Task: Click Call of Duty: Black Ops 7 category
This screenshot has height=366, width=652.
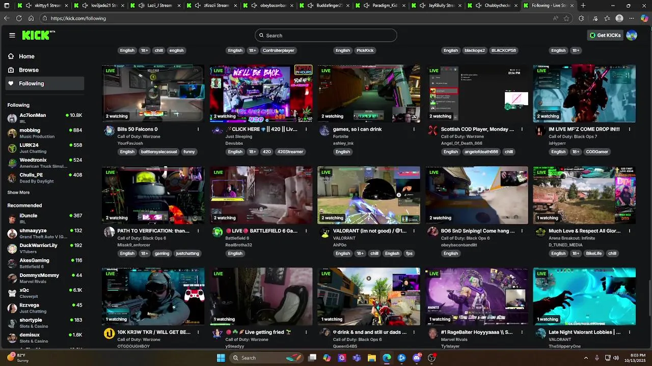Action: [573, 137]
